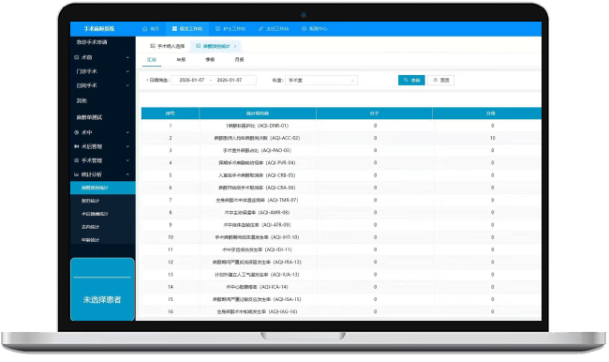Click the statistic name column header
This screenshot has height=362, width=609.
258,113
